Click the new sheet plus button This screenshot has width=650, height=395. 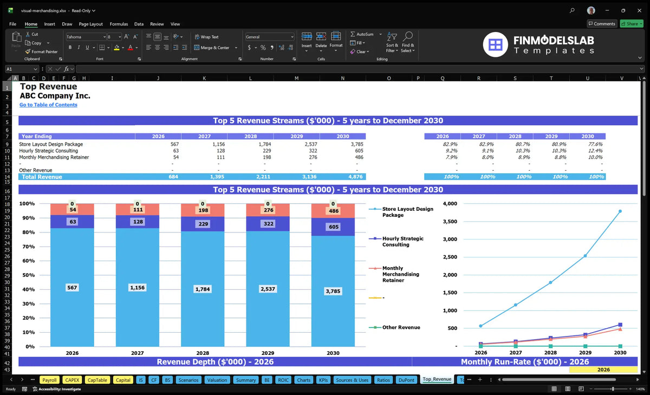(x=480, y=380)
